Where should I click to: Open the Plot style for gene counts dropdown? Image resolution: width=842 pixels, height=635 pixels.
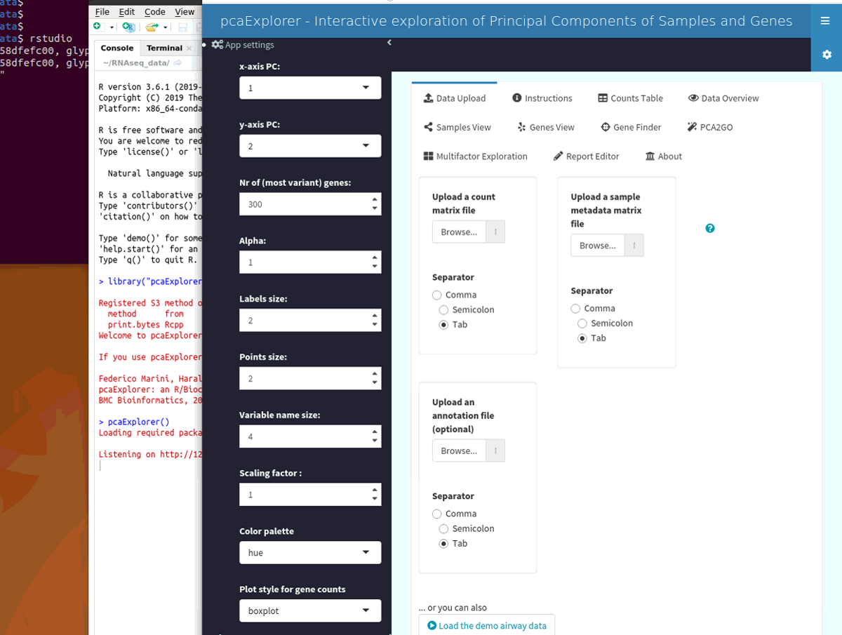tap(309, 610)
